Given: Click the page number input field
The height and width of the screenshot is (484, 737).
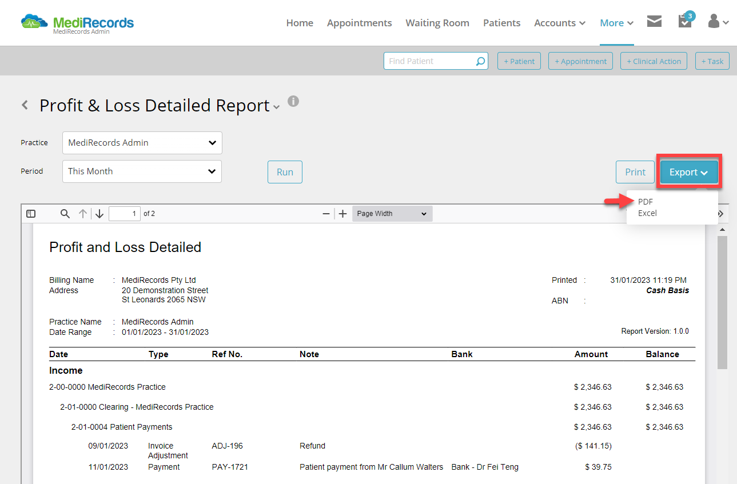Looking at the screenshot, I should (124, 214).
